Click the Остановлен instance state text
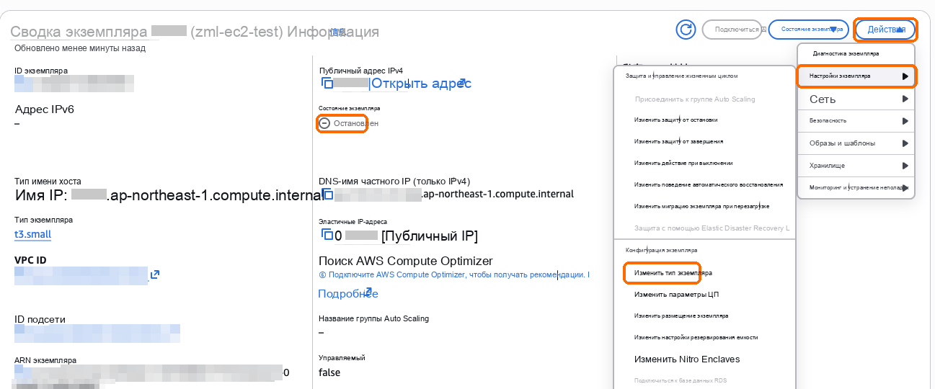The image size is (935, 389). click(356, 123)
